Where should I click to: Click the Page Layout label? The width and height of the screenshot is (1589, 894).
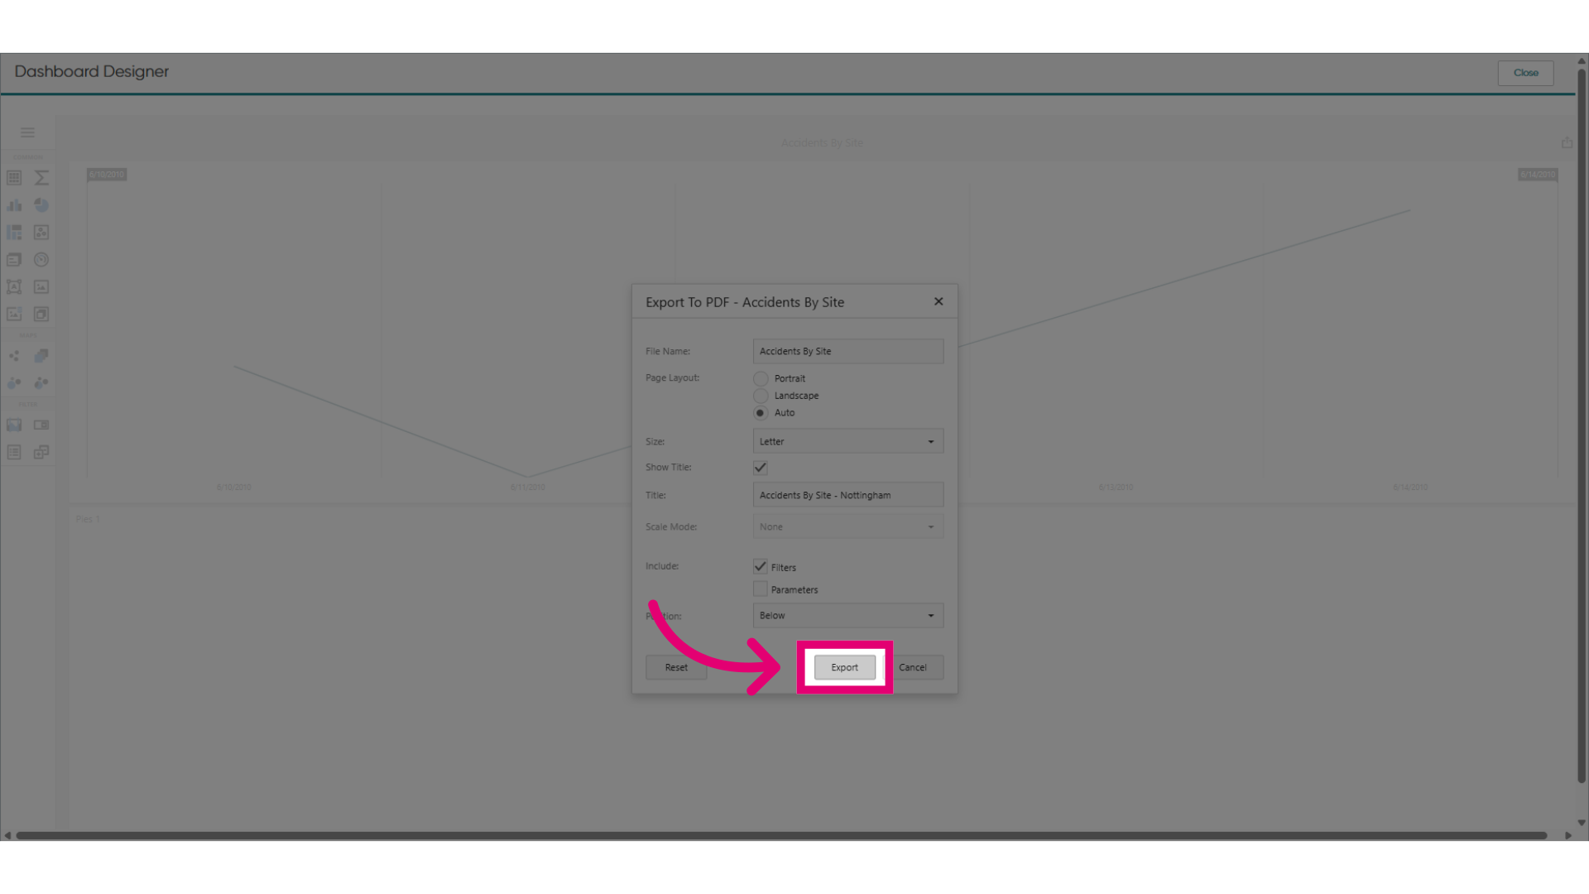point(672,377)
